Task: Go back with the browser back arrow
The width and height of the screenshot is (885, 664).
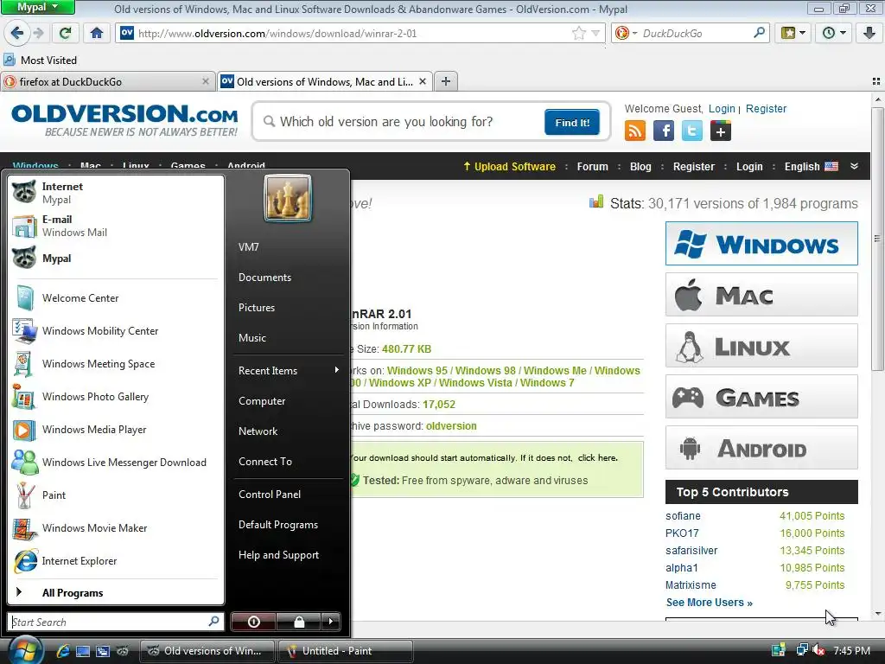Action: (x=17, y=34)
